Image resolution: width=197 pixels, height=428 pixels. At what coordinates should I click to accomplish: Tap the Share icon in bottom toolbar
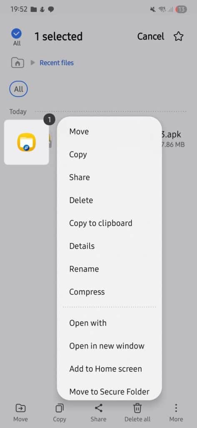tap(98, 408)
